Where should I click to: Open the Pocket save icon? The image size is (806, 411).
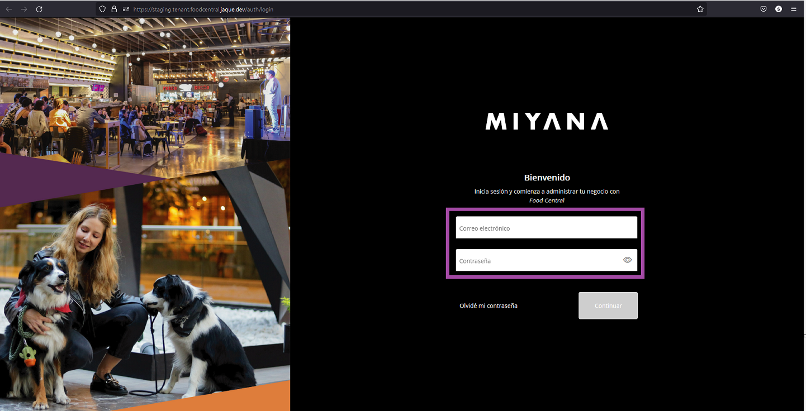point(764,9)
